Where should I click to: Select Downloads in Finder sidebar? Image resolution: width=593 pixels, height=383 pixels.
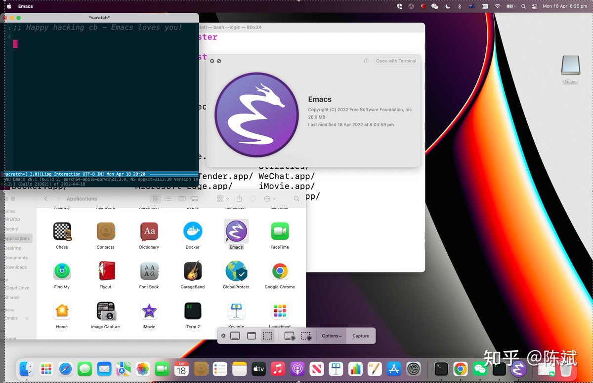click(15, 267)
